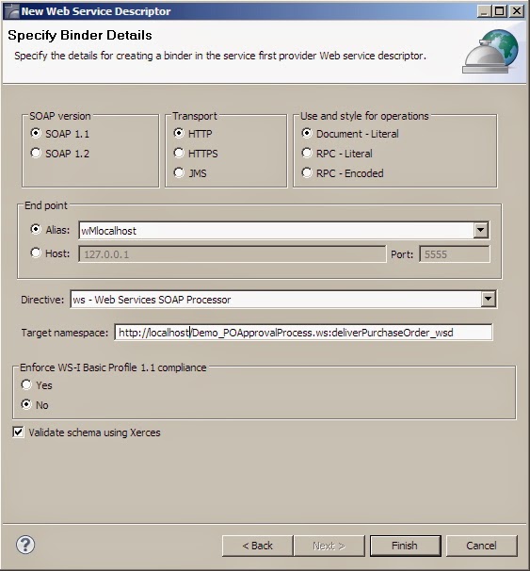Click the help question mark icon
This screenshot has height=571, width=530.
pos(25,546)
